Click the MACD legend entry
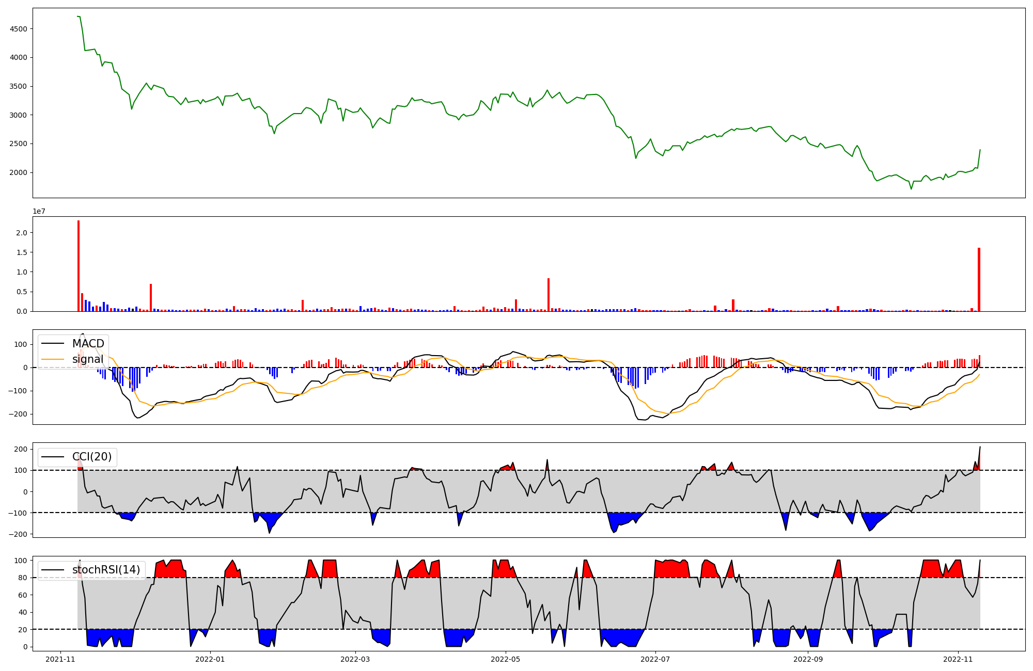 88,344
